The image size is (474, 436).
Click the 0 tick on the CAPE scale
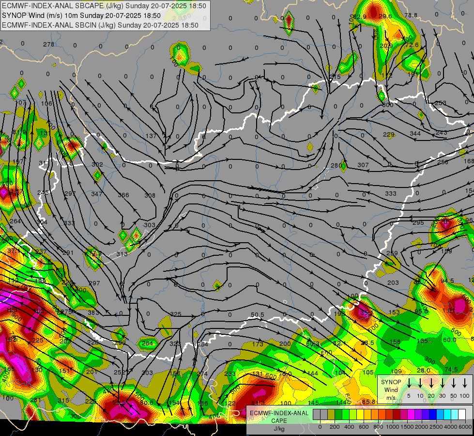click(320, 427)
